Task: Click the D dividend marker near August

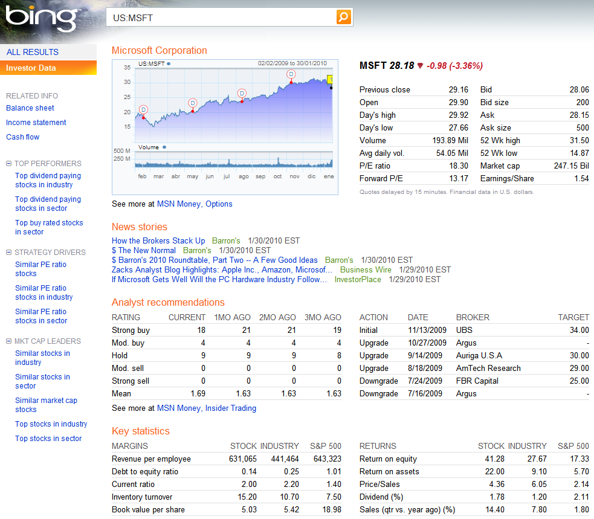Action: pos(242,93)
